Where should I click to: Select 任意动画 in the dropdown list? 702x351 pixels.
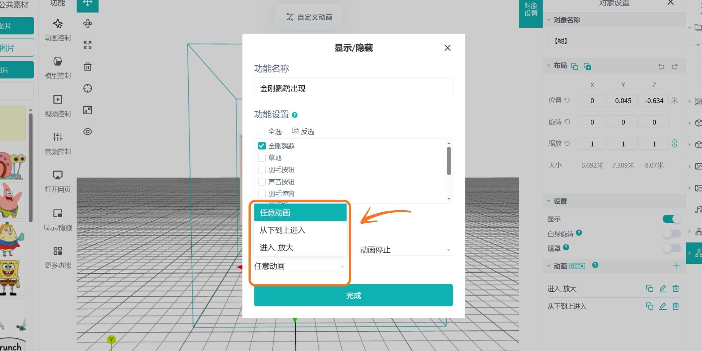(300, 212)
